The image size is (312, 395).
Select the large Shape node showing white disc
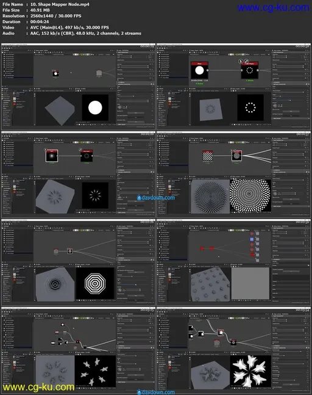[x=199, y=70]
